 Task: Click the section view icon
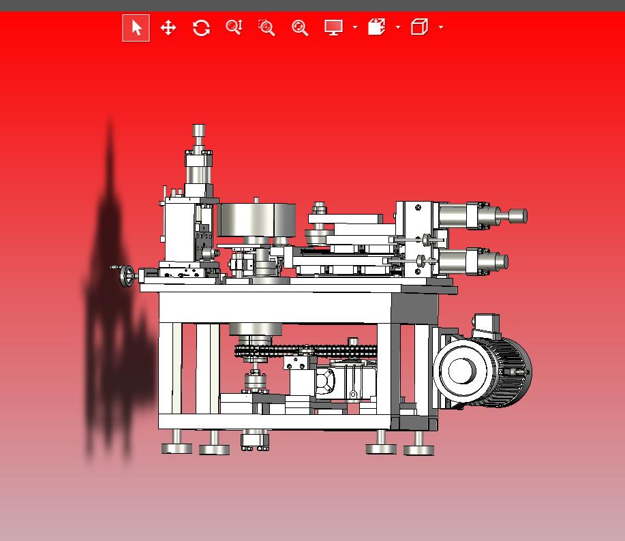coord(377,27)
